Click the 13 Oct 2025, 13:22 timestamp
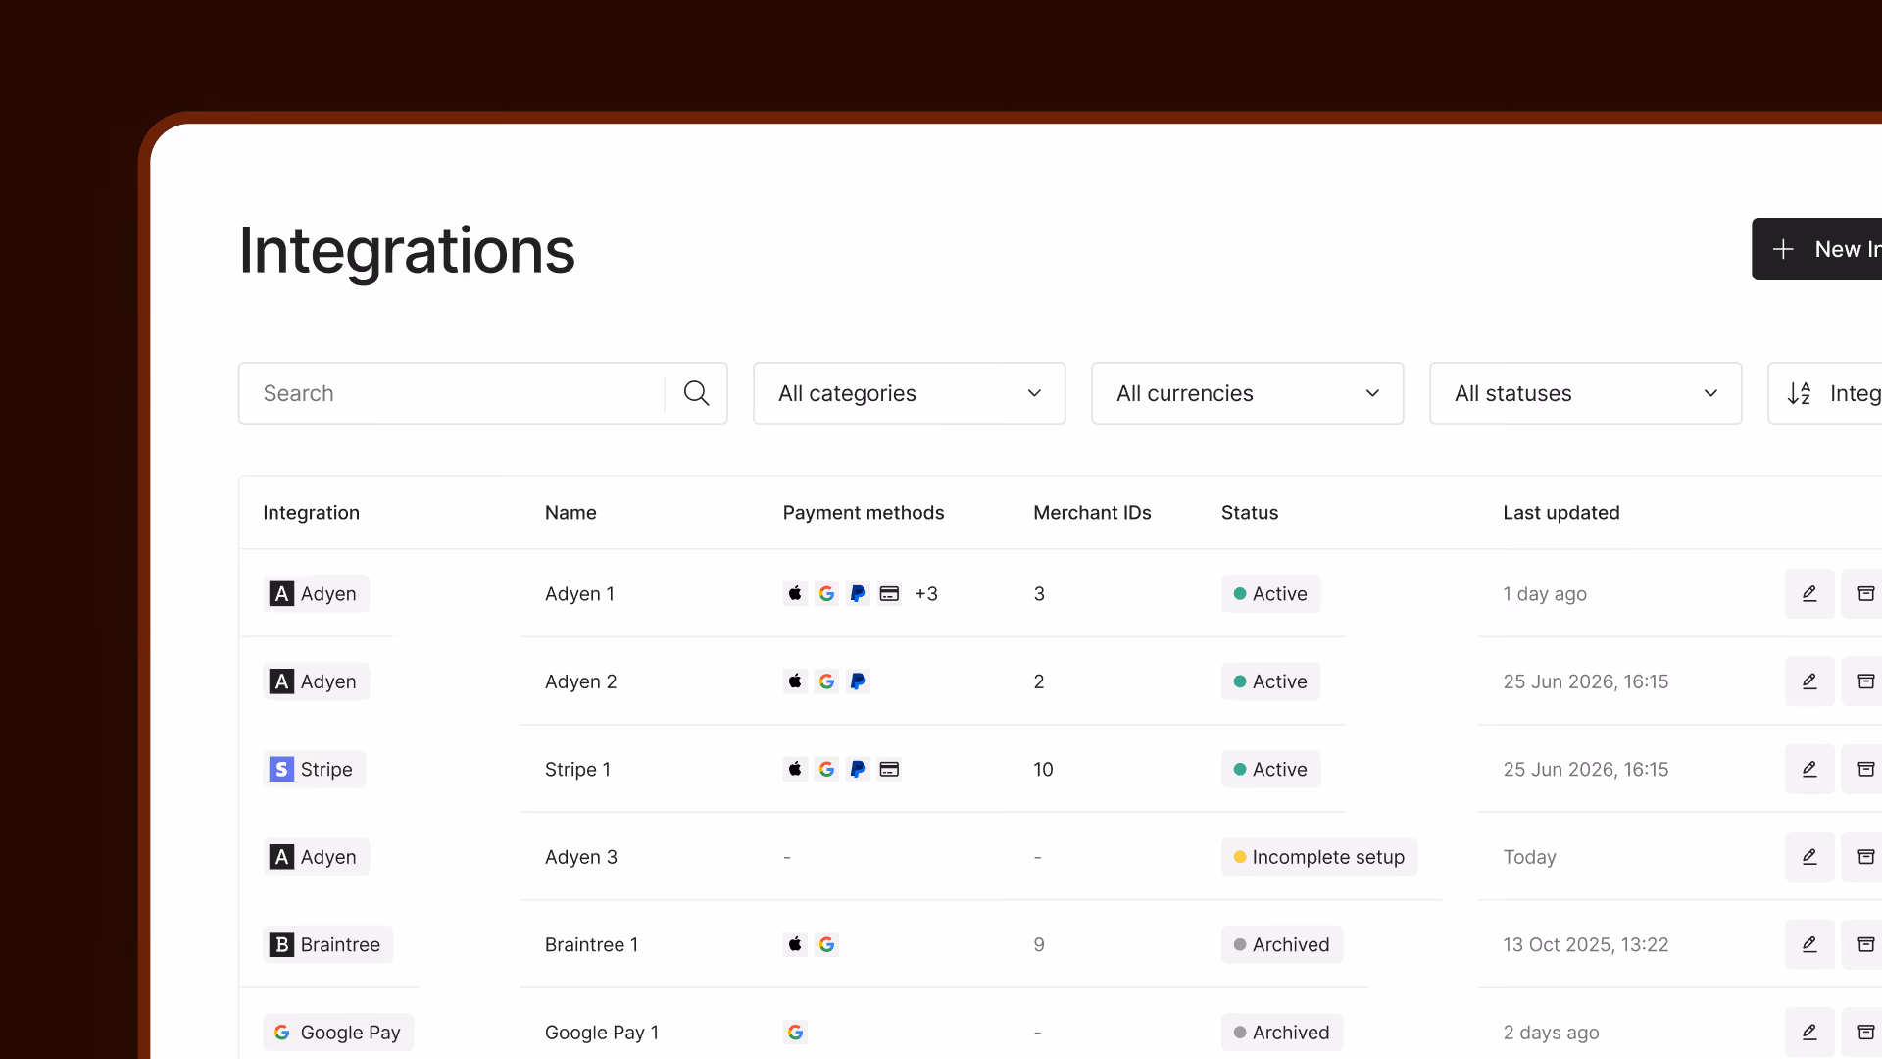The width and height of the screenshot is (1882, 1059). (1585, 944)
